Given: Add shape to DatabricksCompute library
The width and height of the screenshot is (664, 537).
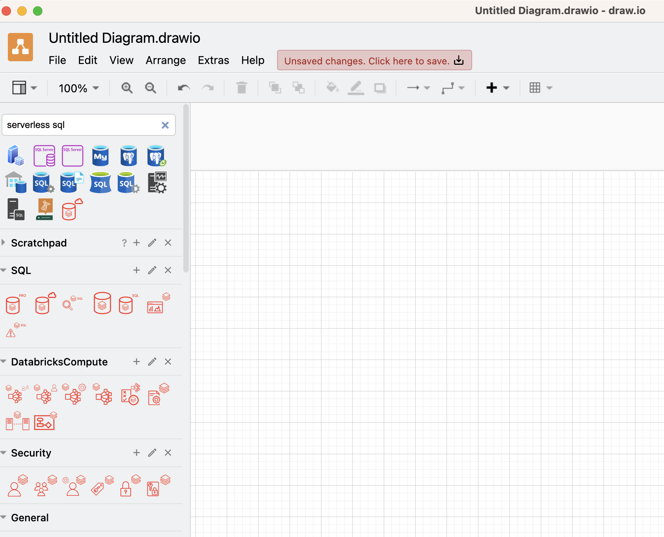Looking at the screenshot, I should click(137, 362).
